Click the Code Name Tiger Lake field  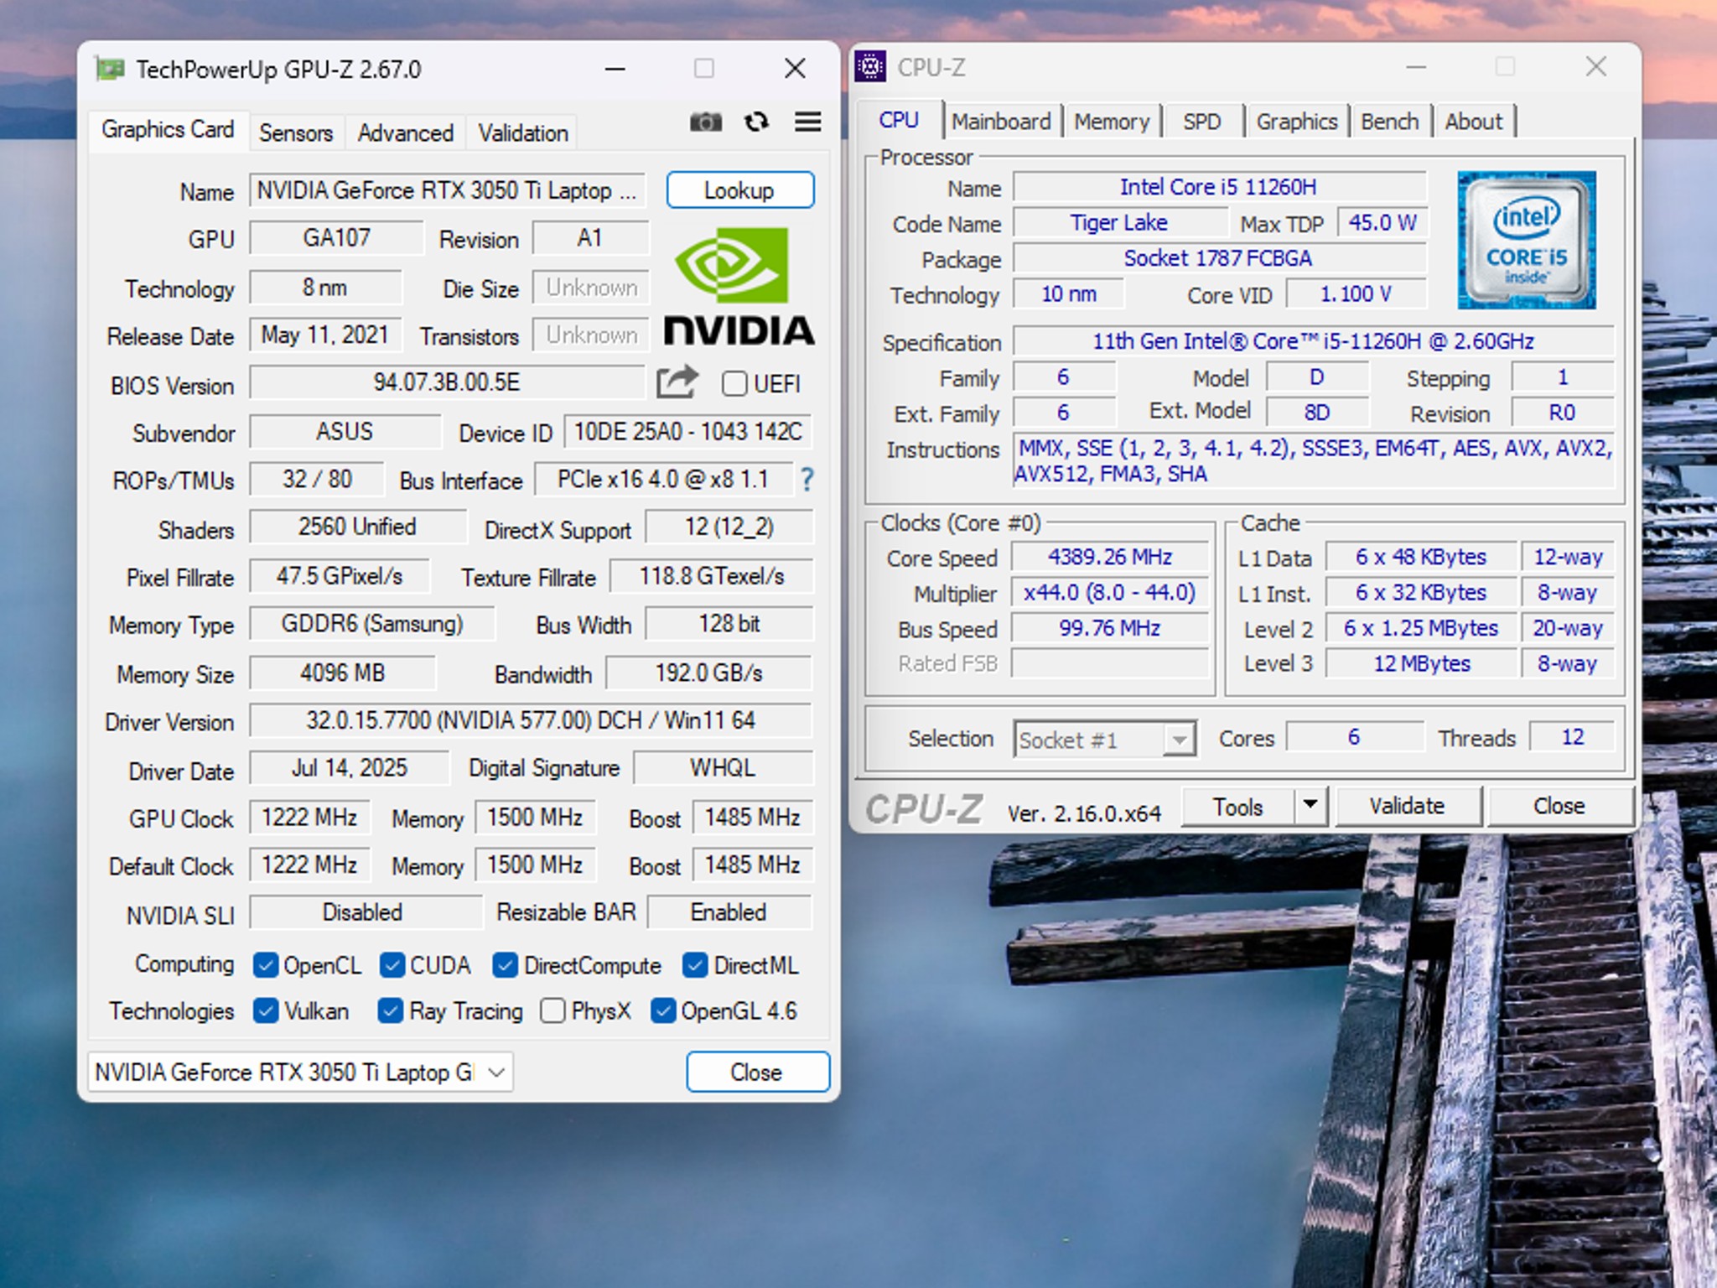(1120, 222)
